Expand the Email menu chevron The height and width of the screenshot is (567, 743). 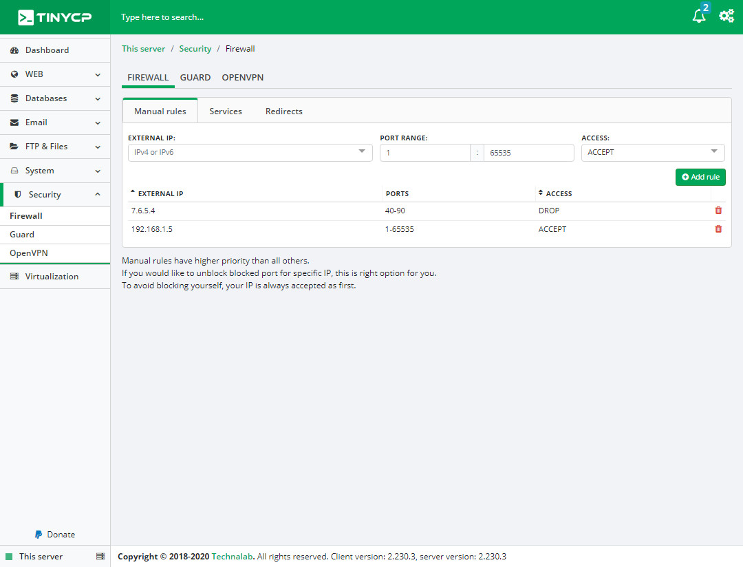click(x=98, y=123)
